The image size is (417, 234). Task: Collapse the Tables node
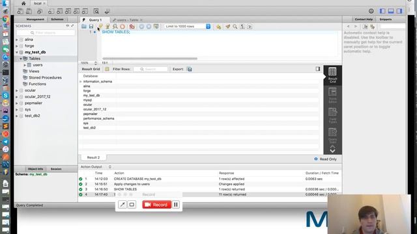click(x=21, y=58)
